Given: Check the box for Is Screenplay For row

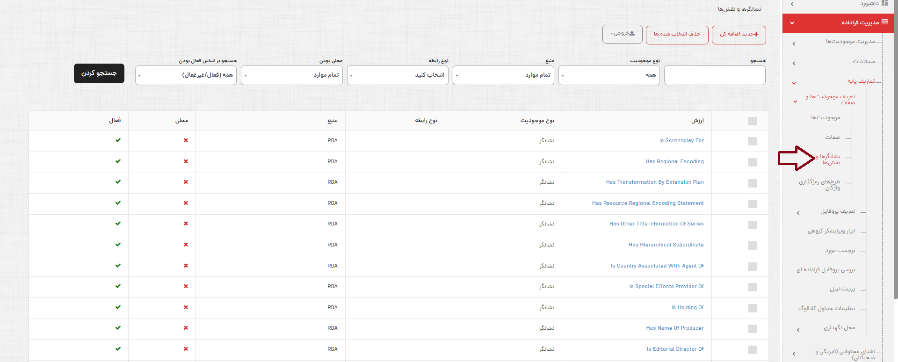Looking at the screenshot, I should [x=752, y=141].
